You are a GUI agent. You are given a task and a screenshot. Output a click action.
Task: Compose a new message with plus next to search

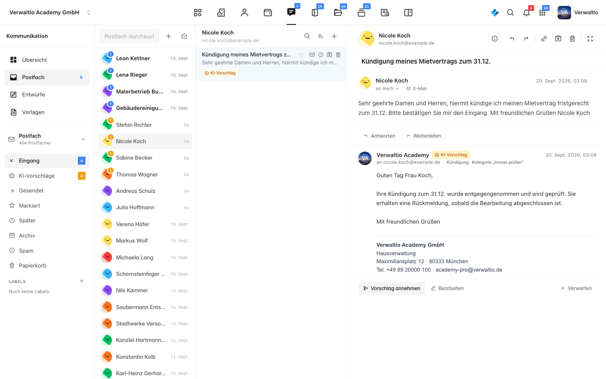pos(168,36)
